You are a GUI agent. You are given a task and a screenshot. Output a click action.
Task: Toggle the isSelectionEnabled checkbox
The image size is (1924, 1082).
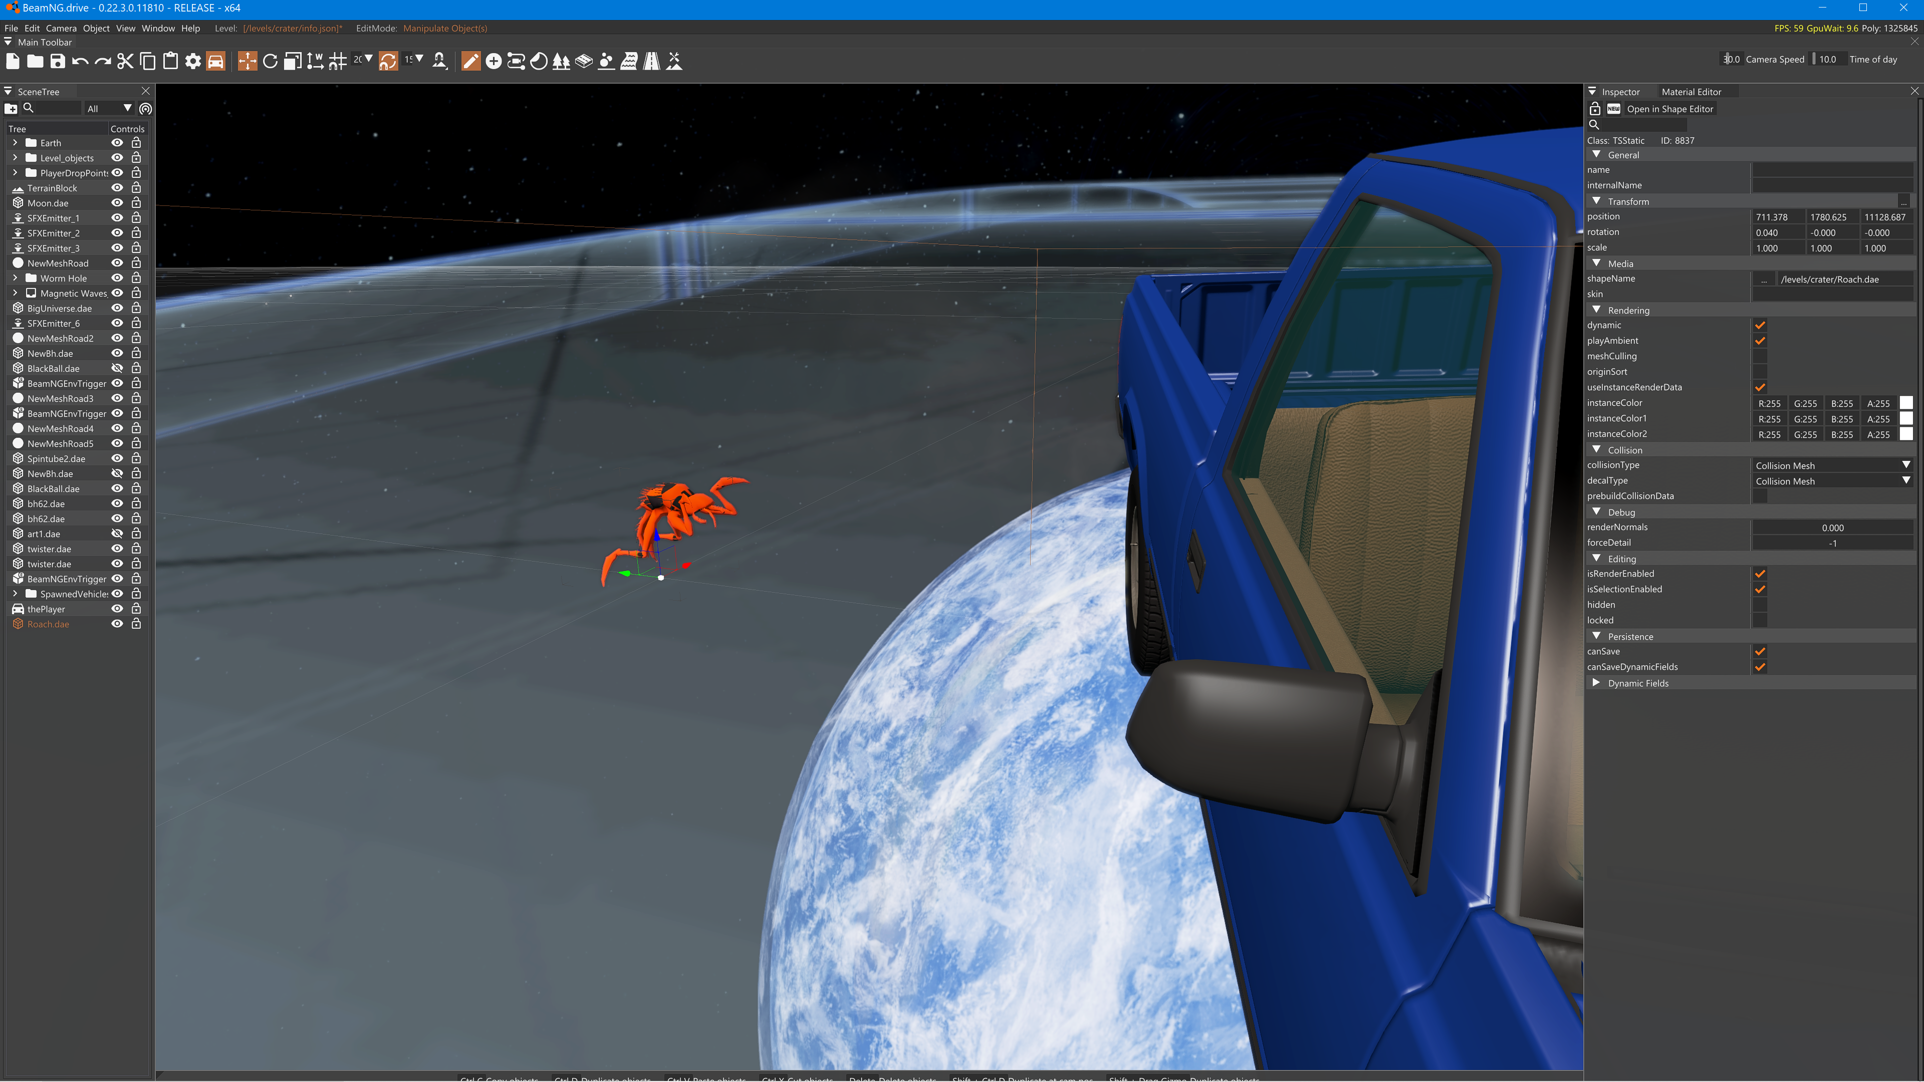click(x=1761, y=589)
